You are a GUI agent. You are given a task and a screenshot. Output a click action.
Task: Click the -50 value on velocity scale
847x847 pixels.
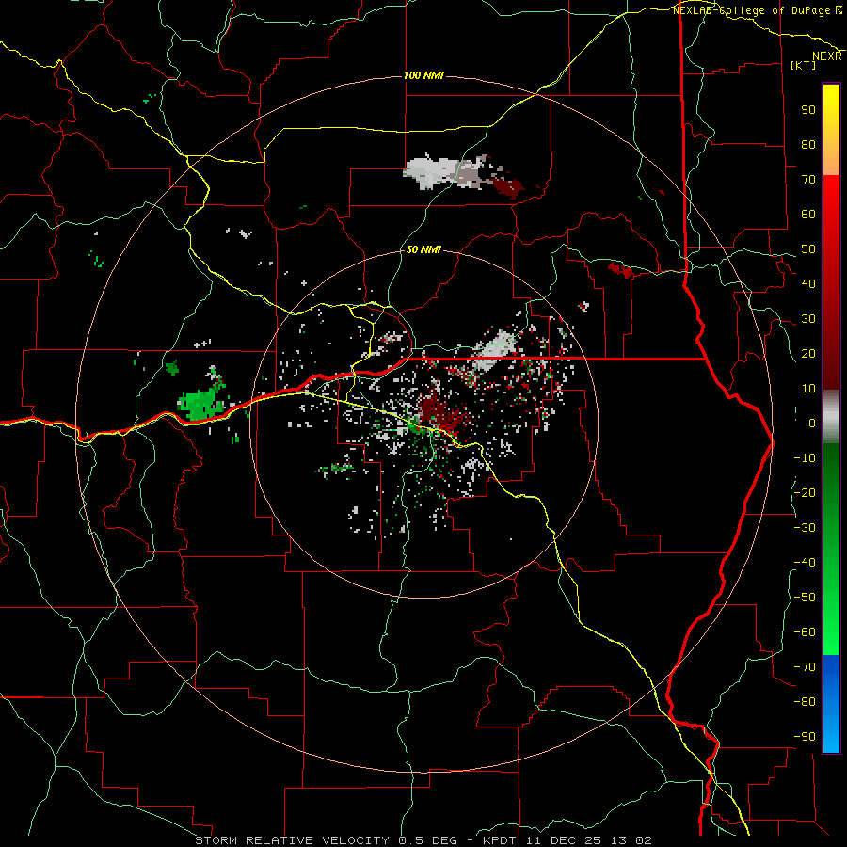click(805, 598)
